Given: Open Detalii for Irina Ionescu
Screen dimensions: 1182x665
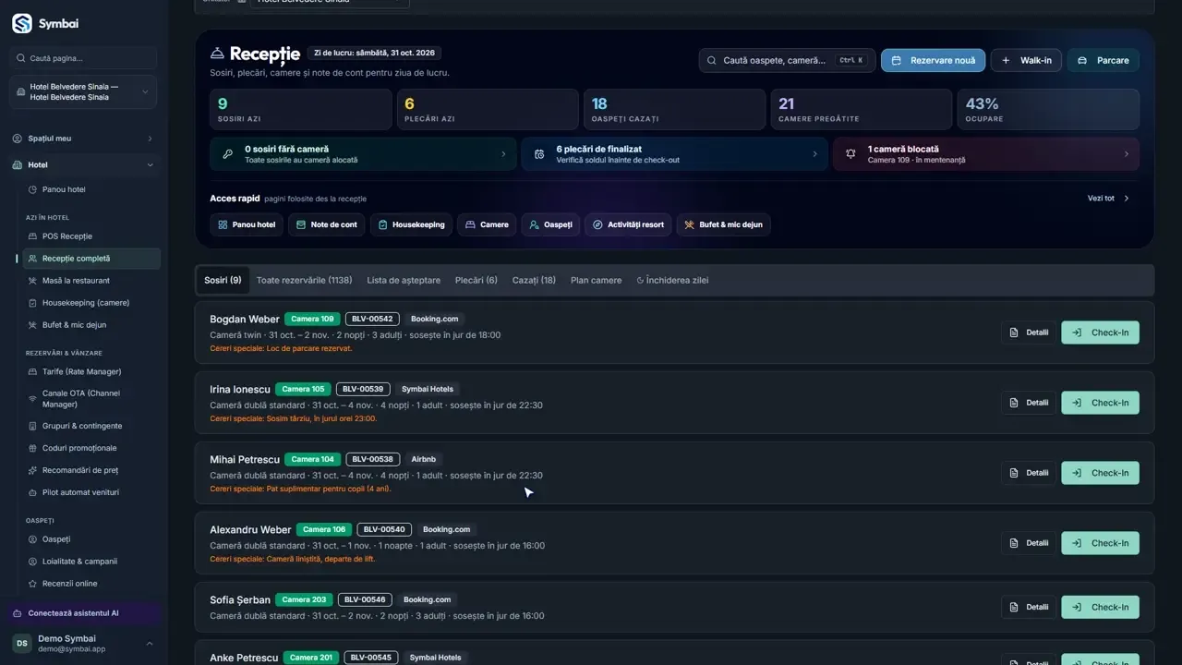Looking at the screenshot, I should click(x=1029, y=403).
